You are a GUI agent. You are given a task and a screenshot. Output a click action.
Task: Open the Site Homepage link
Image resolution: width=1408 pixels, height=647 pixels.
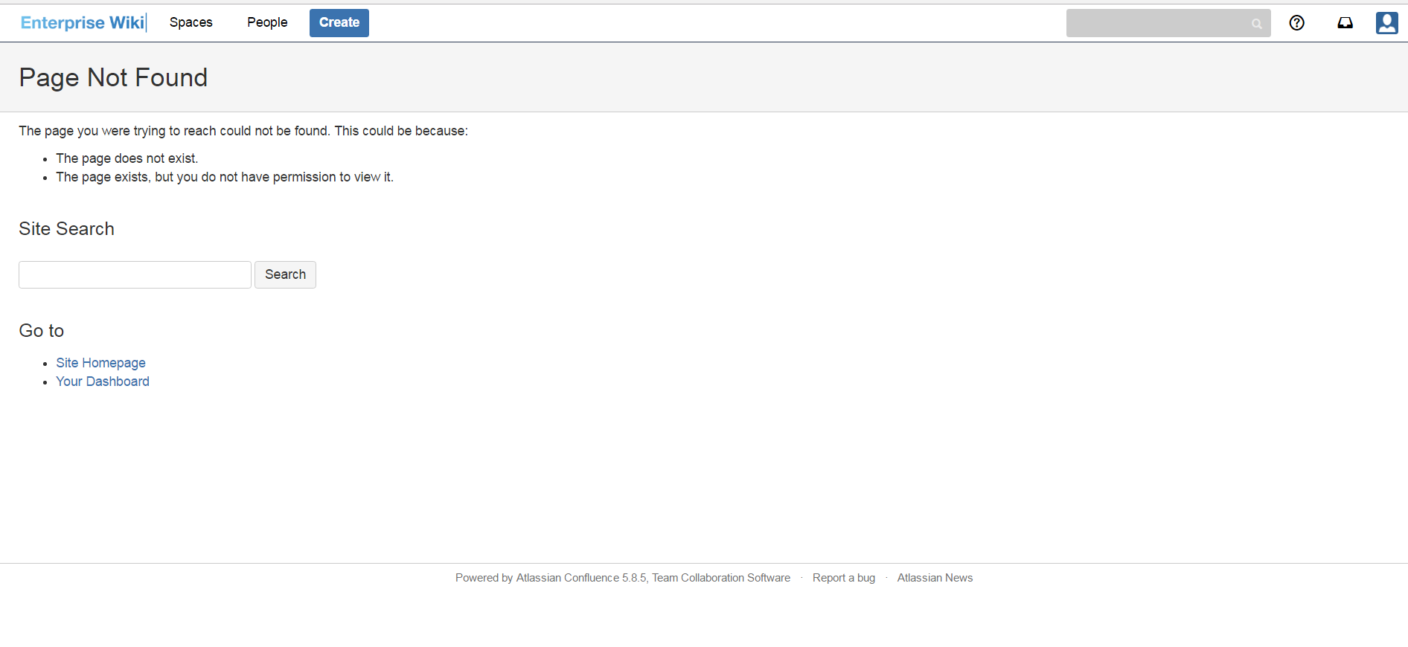(x=100, y=363)
